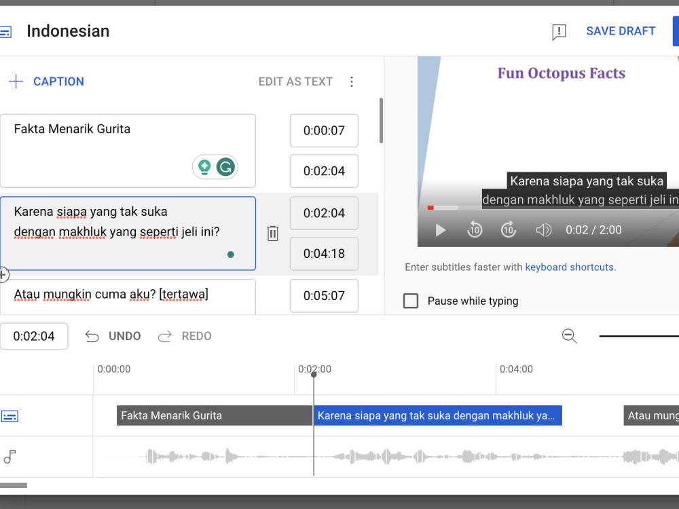Click SAVE DRAFT button
The width and height of the screenshot is (679, 509).
point(621,31)
